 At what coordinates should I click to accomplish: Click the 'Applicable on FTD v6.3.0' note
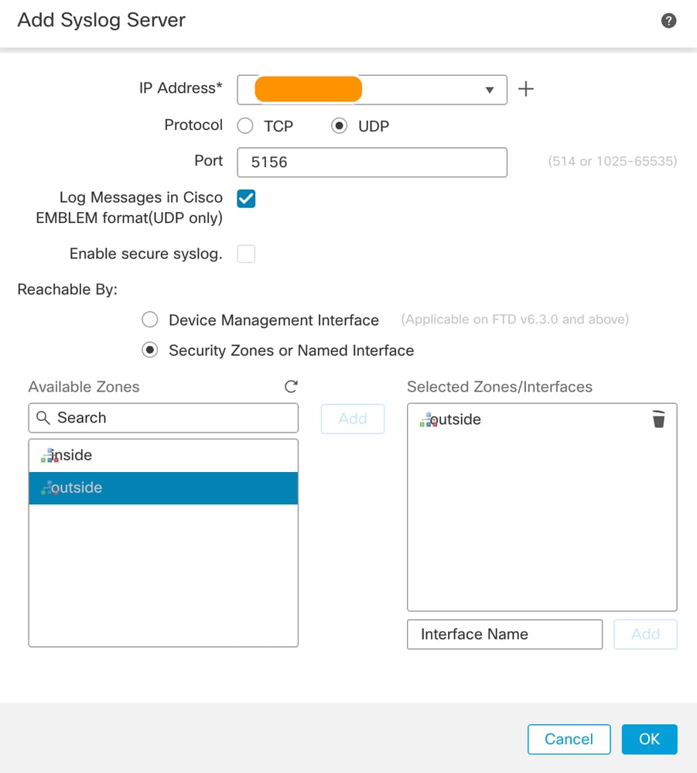click(x=514, y=320)
